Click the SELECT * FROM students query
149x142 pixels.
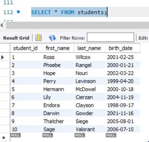[69, 12]
